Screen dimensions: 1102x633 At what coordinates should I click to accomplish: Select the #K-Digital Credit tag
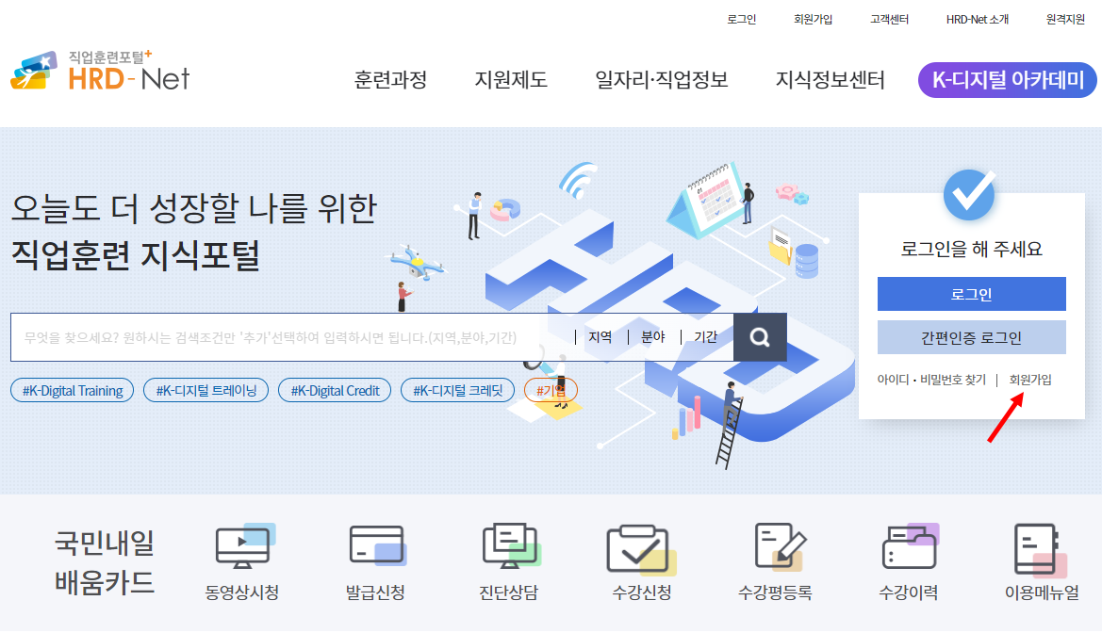(x=336, y=391)
